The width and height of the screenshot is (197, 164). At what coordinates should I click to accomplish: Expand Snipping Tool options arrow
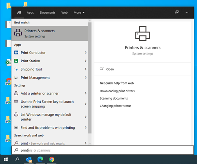point(85,69)
